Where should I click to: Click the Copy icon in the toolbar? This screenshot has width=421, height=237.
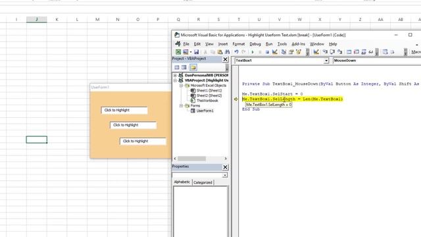click(x=212, y=52)
